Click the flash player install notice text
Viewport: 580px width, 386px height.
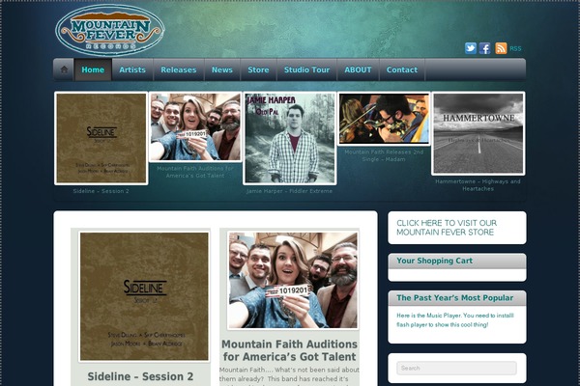pyautogui.click(x=455, y=320)
